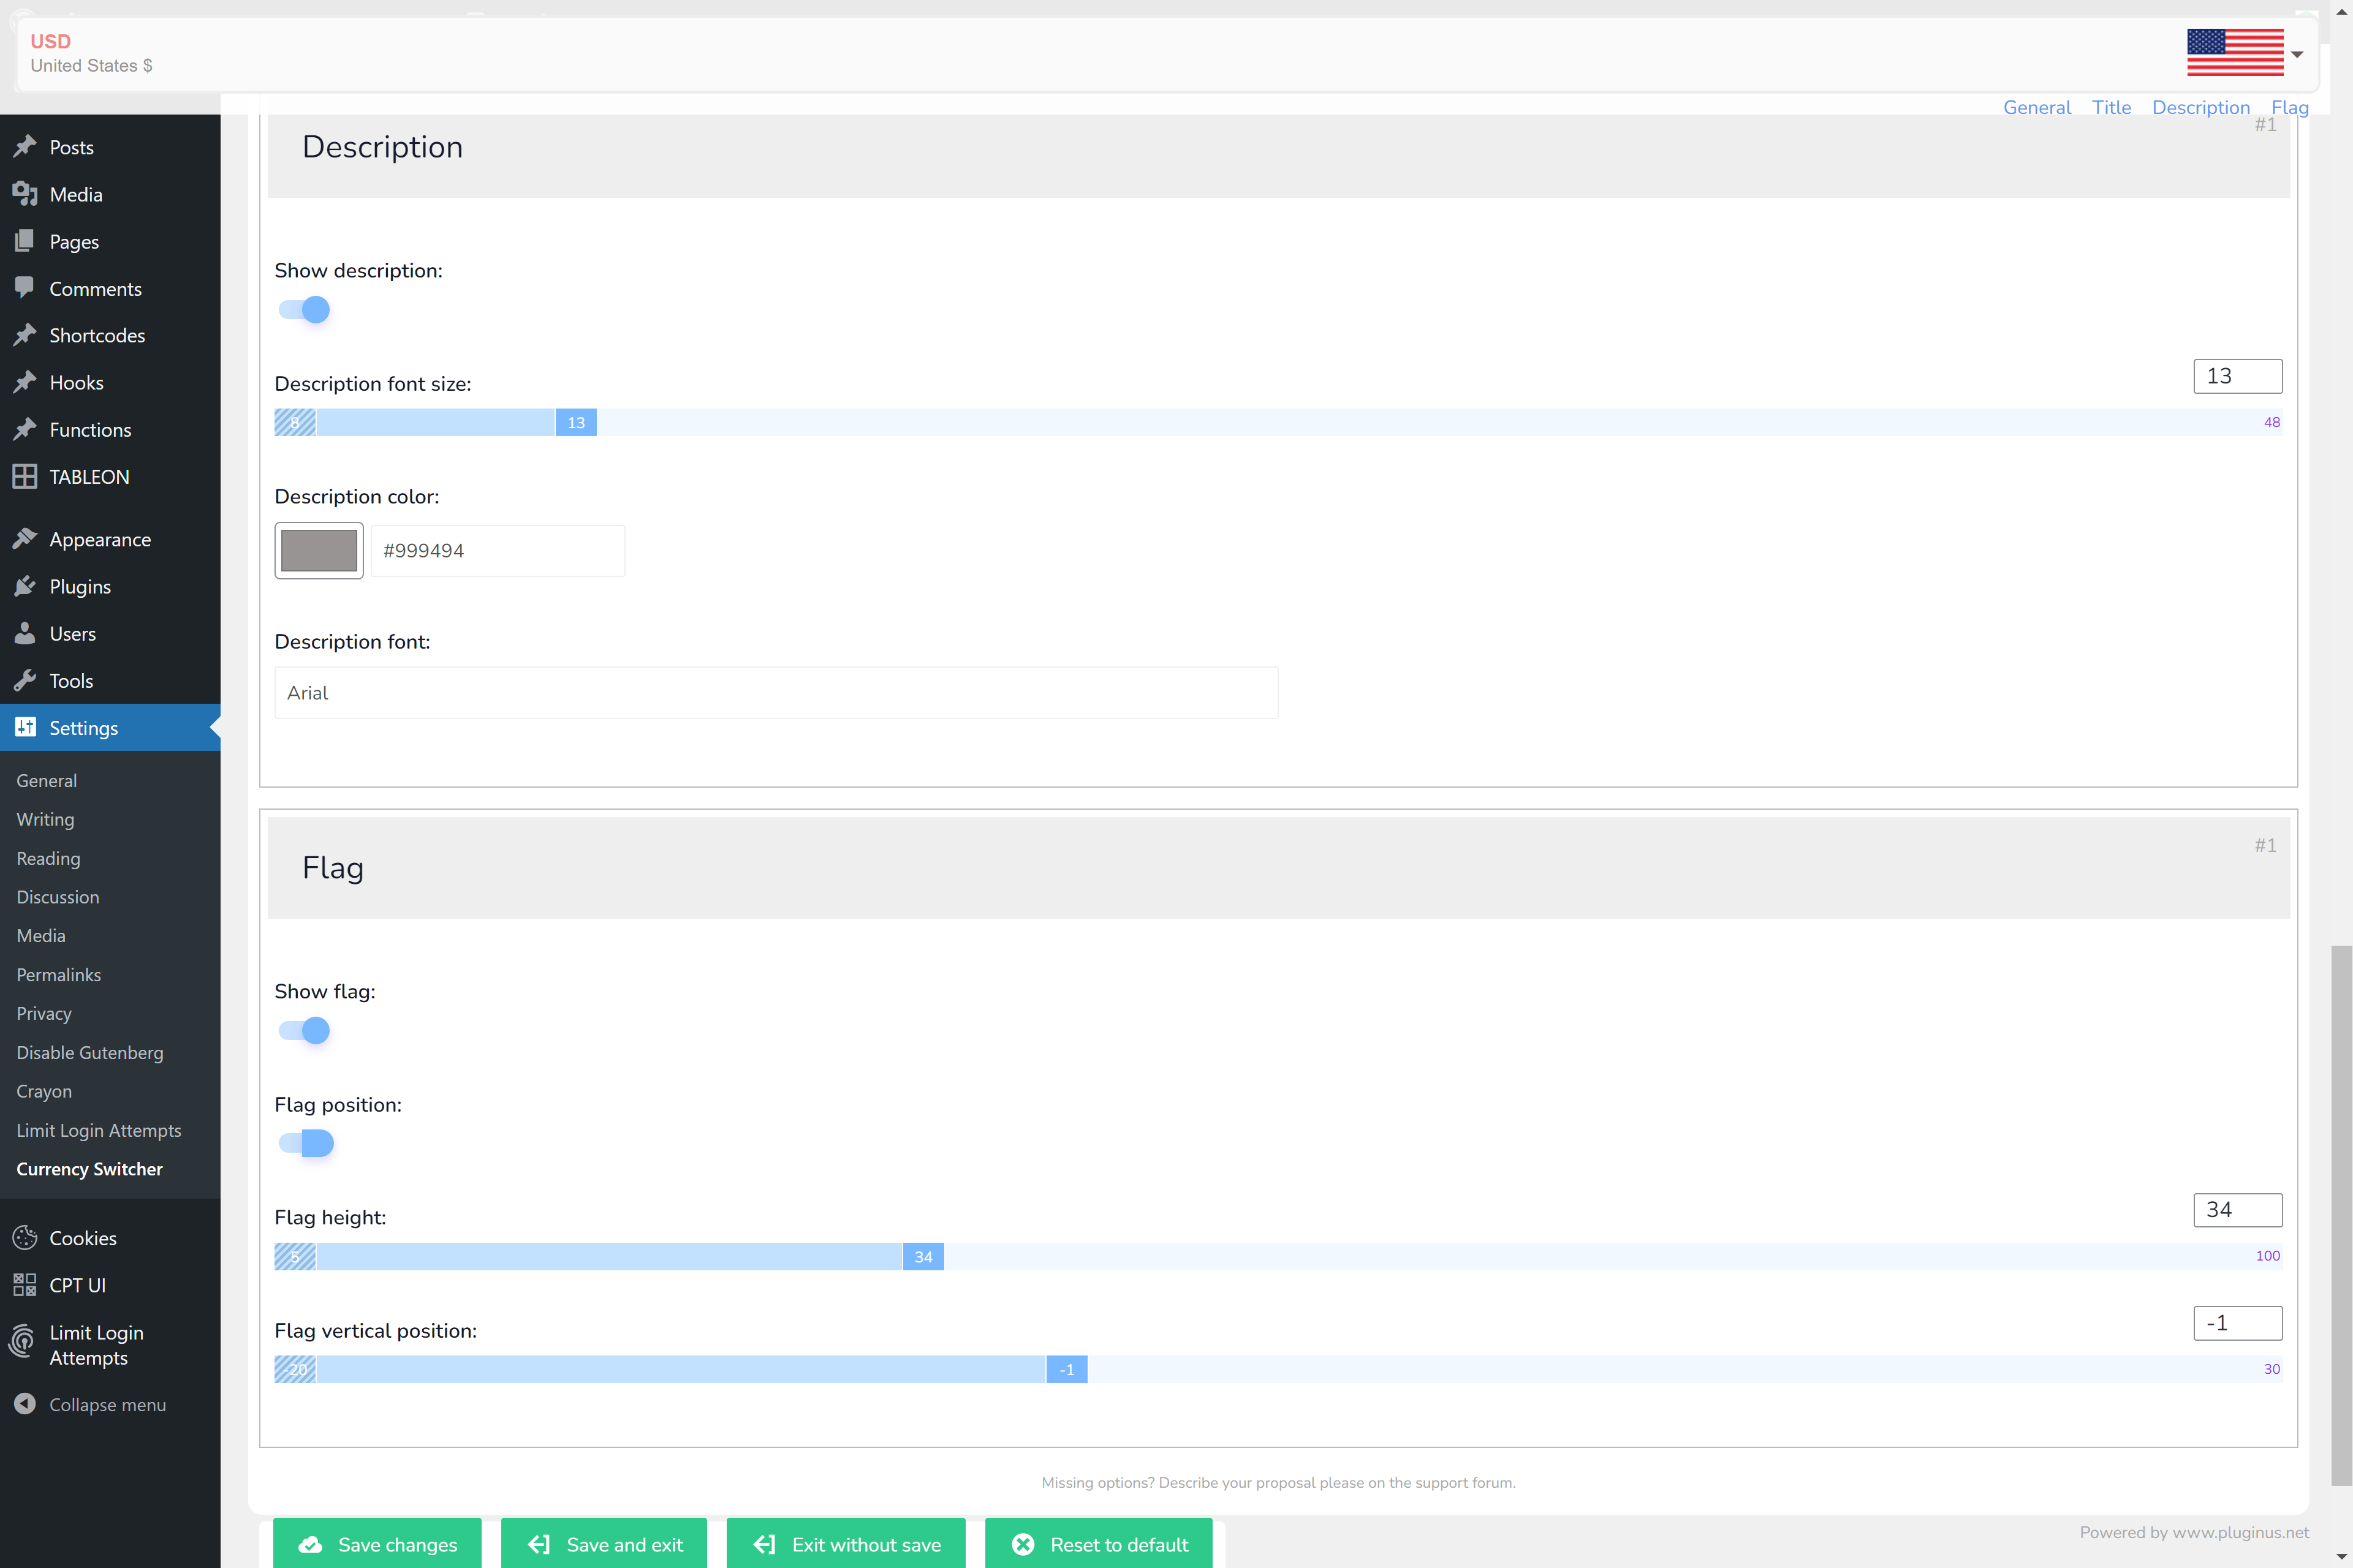Open Writing settings submenu item
2353x1568 pixels.
(45, 819)
